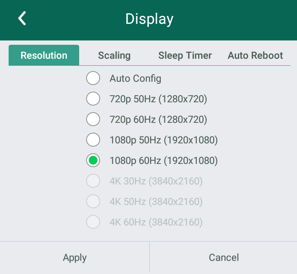This screenshot has height=274, width=297.
Task: Apply the display settings
Action: (x=75, y=258)
